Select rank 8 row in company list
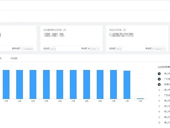The width and height of the screenshot is (170, 128). click(x=164, y=112)
